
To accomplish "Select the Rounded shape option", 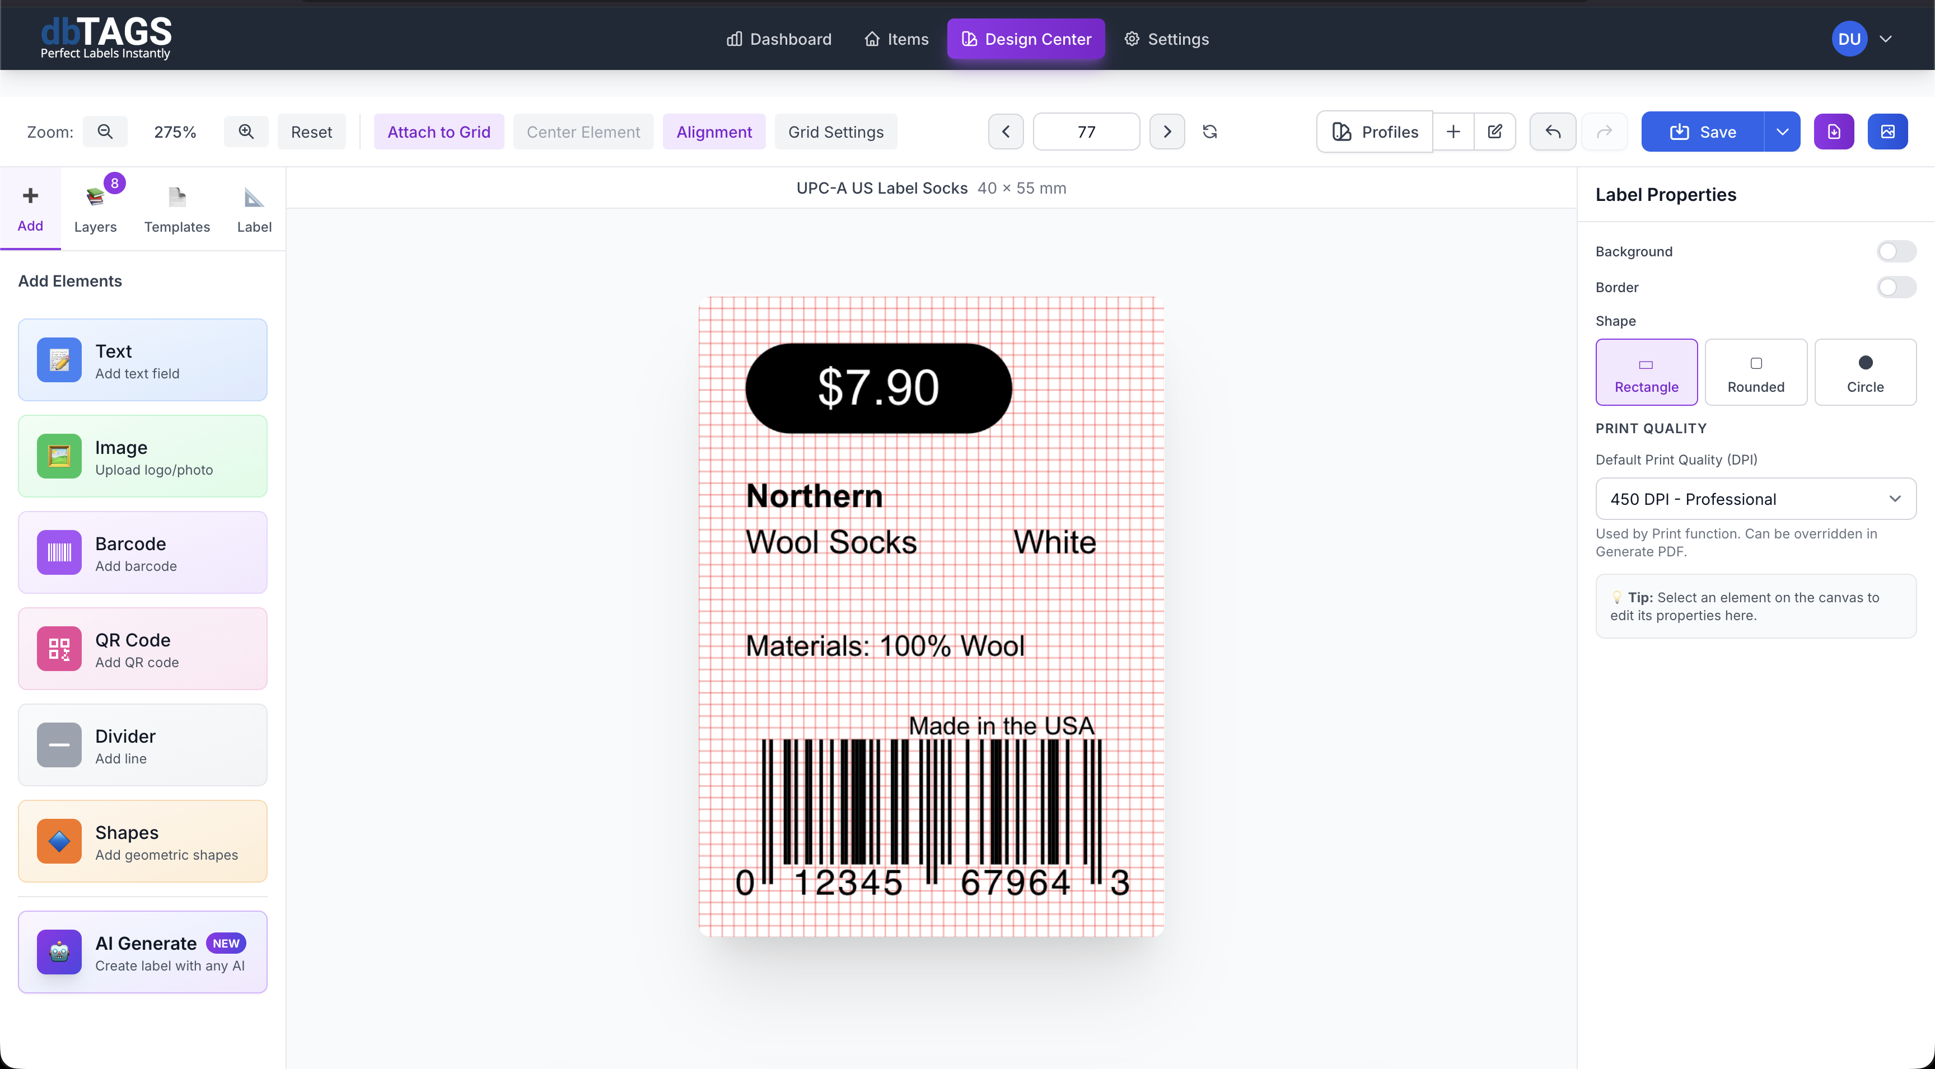I will coord(1755,372).
